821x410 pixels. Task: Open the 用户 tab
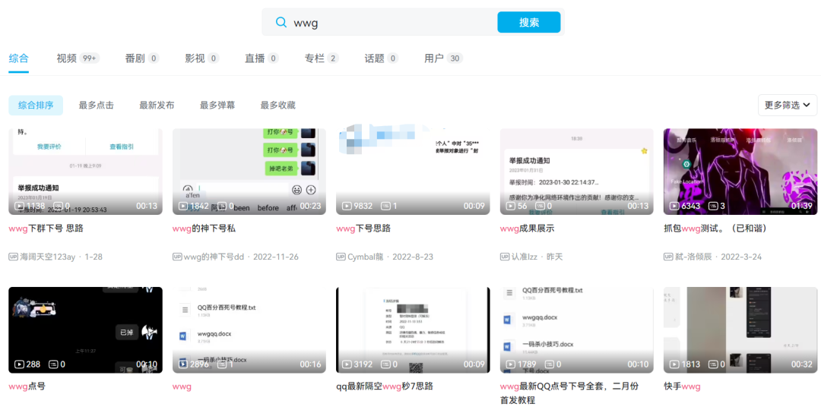click(434, 58)
